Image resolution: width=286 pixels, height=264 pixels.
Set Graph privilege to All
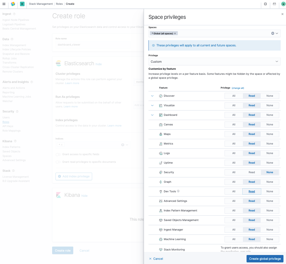[234, 182]
